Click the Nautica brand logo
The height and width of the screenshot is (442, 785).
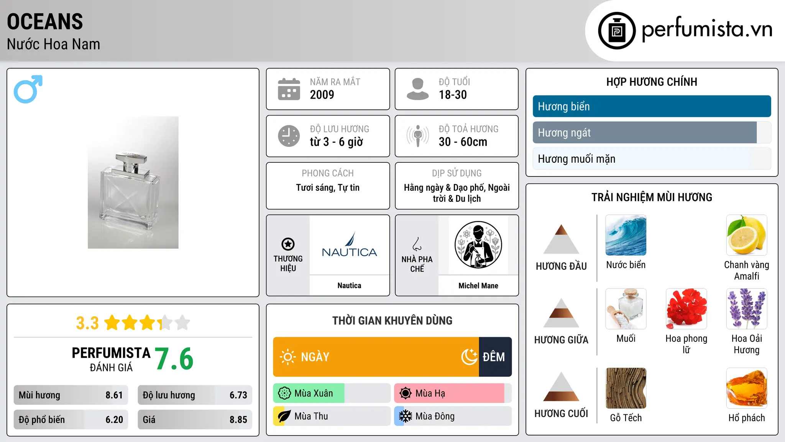350,245
